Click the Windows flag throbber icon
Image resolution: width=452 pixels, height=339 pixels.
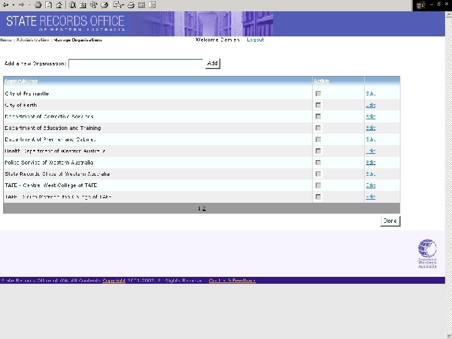[x=420, y=5]
